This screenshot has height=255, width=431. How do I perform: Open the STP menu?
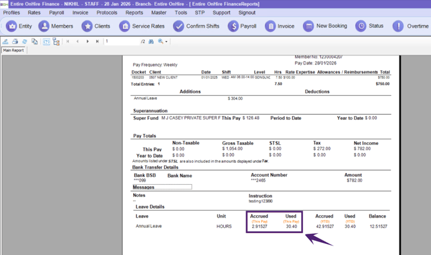click(199, 13)
